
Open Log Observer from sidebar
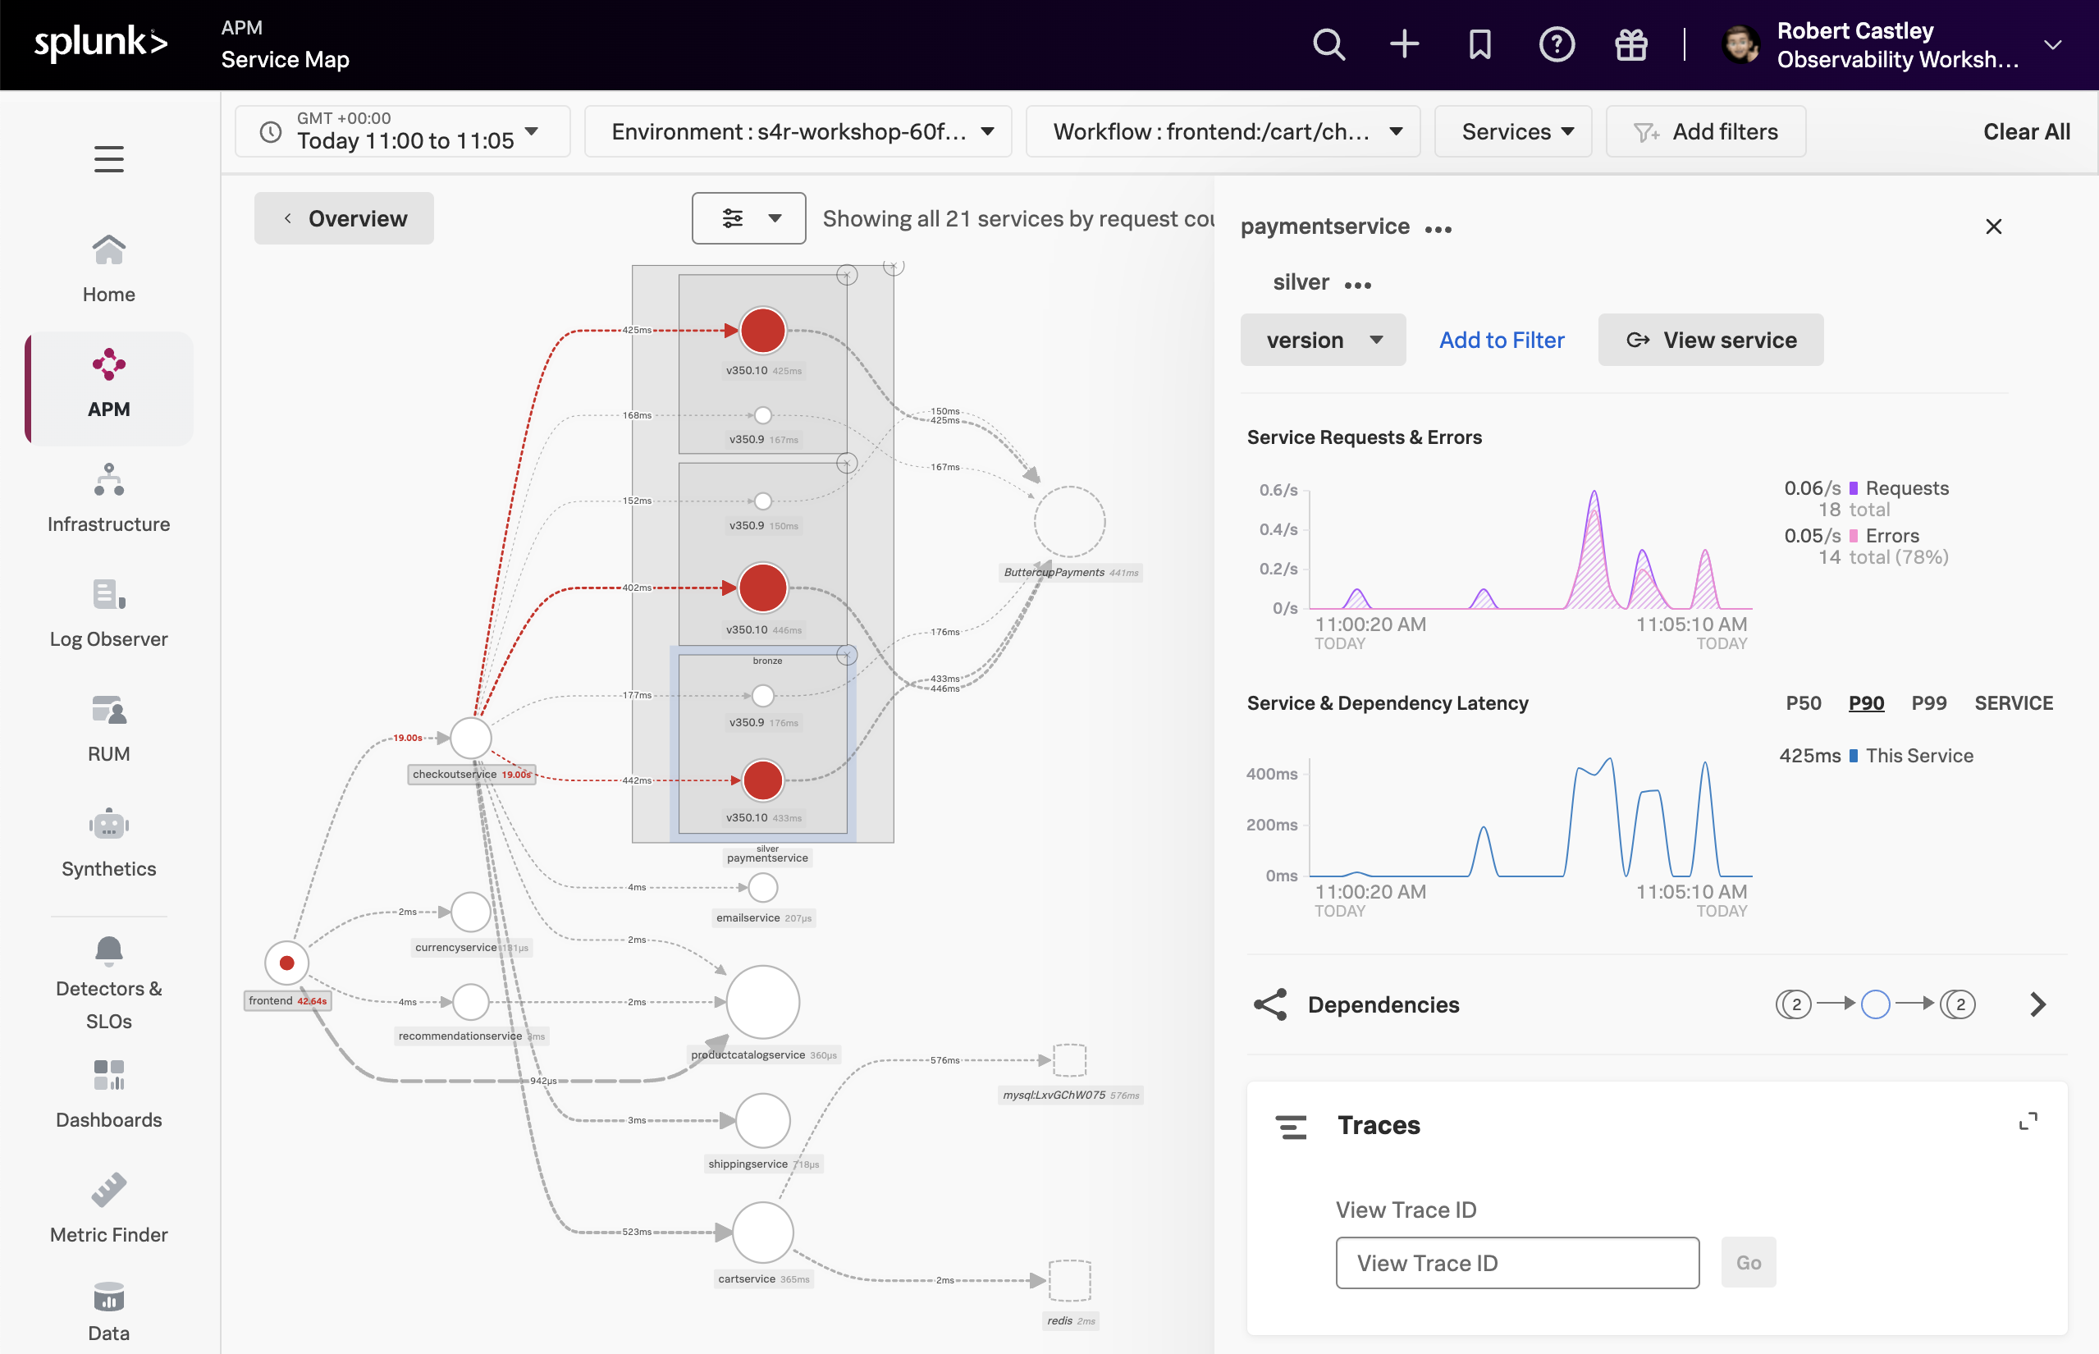(x=109, y=613)
